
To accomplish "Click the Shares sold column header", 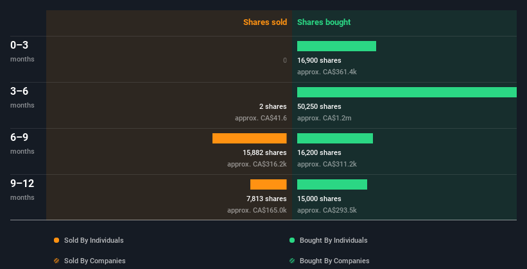I will click(264, 22).
